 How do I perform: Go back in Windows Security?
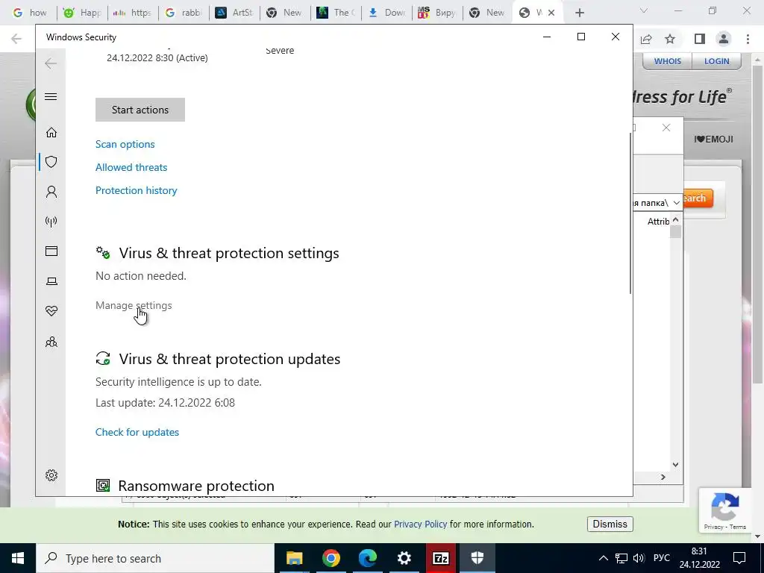point(51,63)
